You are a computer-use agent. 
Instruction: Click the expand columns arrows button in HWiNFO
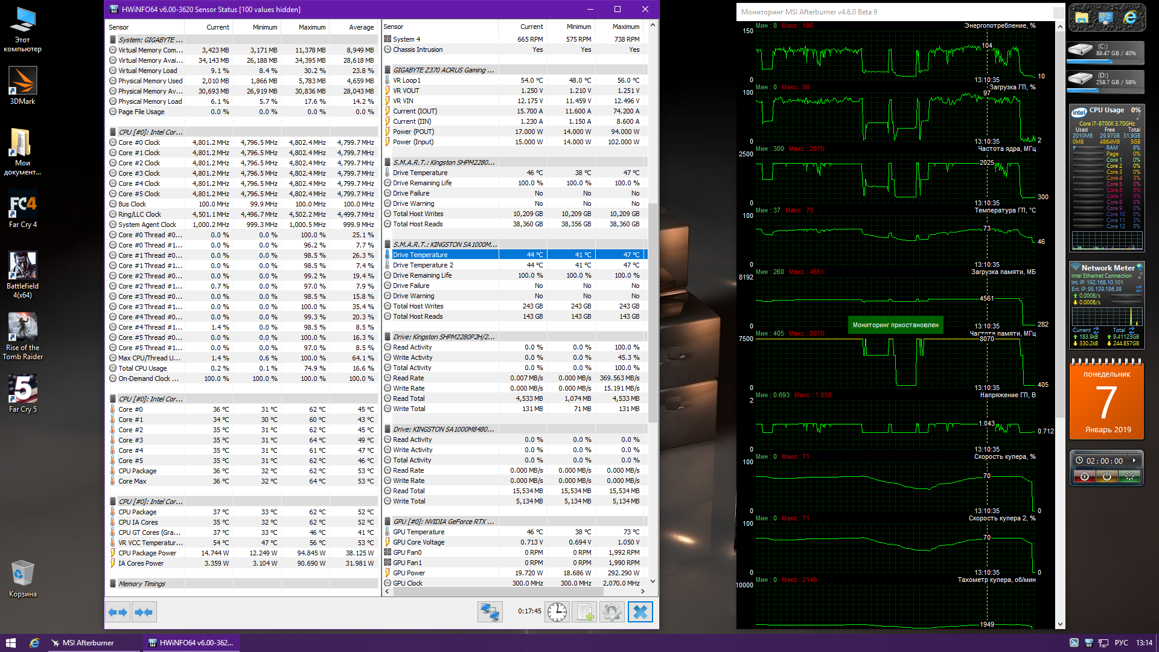coord(118,612)
